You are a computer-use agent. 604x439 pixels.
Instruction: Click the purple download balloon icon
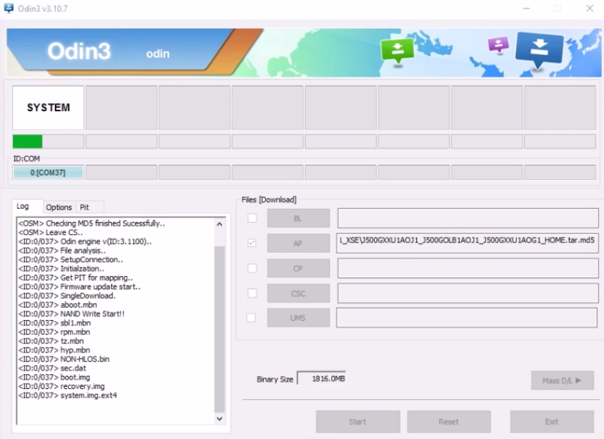pos(497,45)
